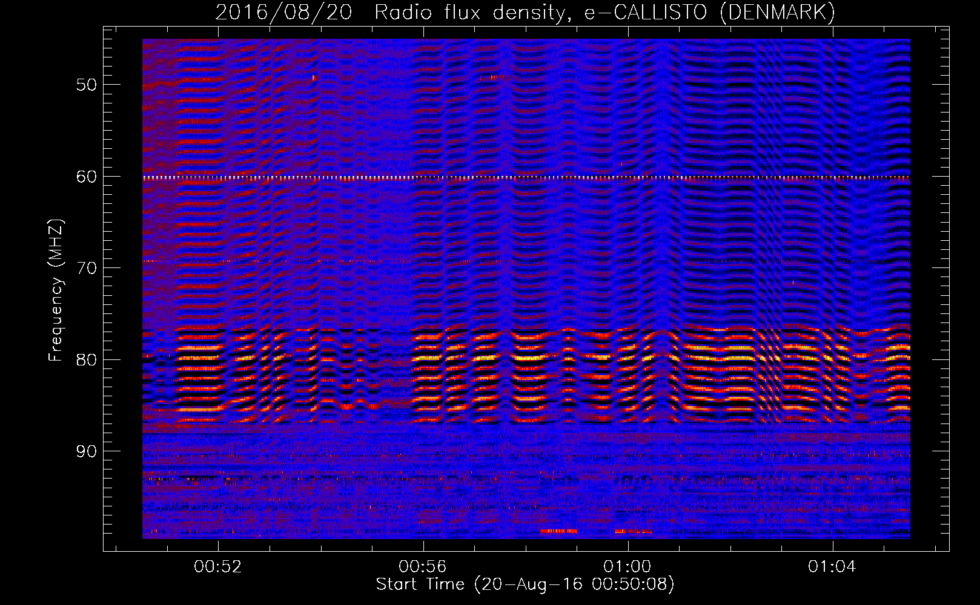Select the 80 frequency tick label
This screenshot has height=605, width=980.
click(x=87, y=359)
